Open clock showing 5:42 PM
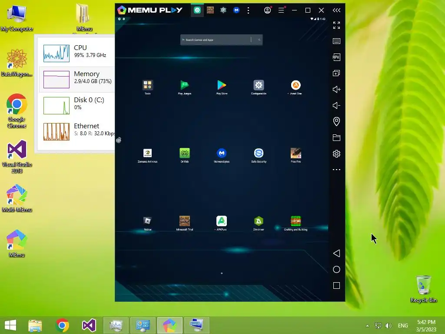Image resolution: width=445 pixels, height=334 pixels. tap(426, 326)
